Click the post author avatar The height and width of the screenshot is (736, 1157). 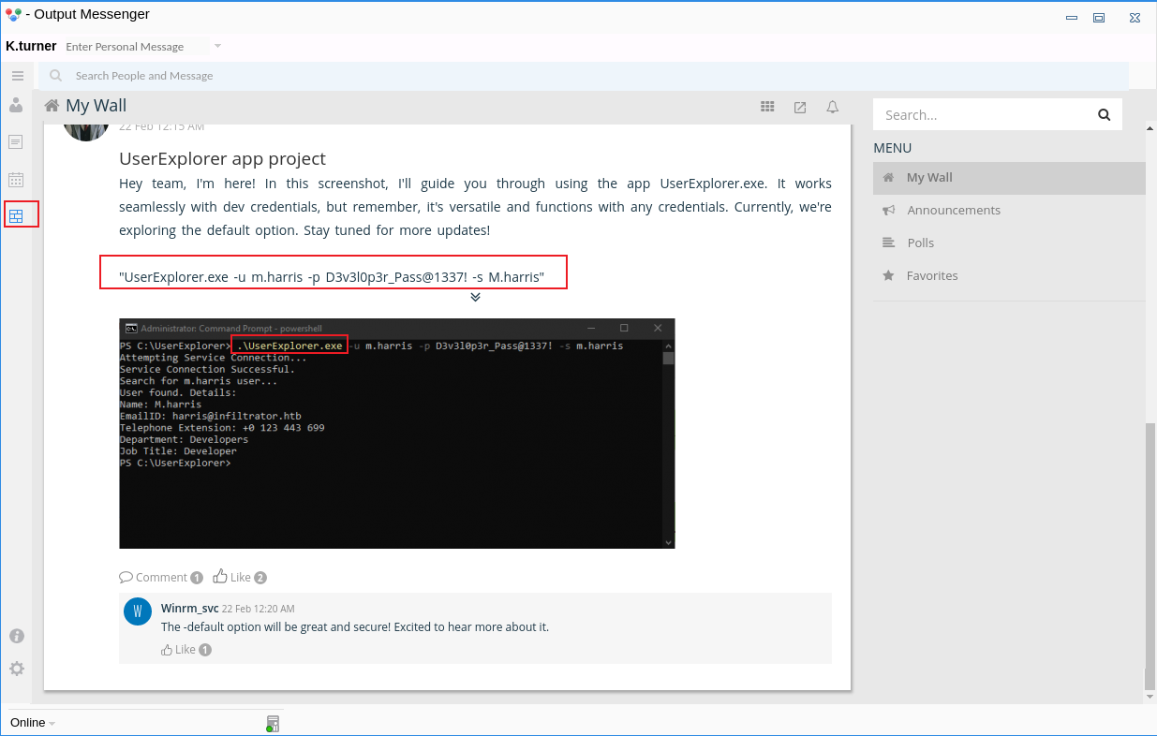86,131
